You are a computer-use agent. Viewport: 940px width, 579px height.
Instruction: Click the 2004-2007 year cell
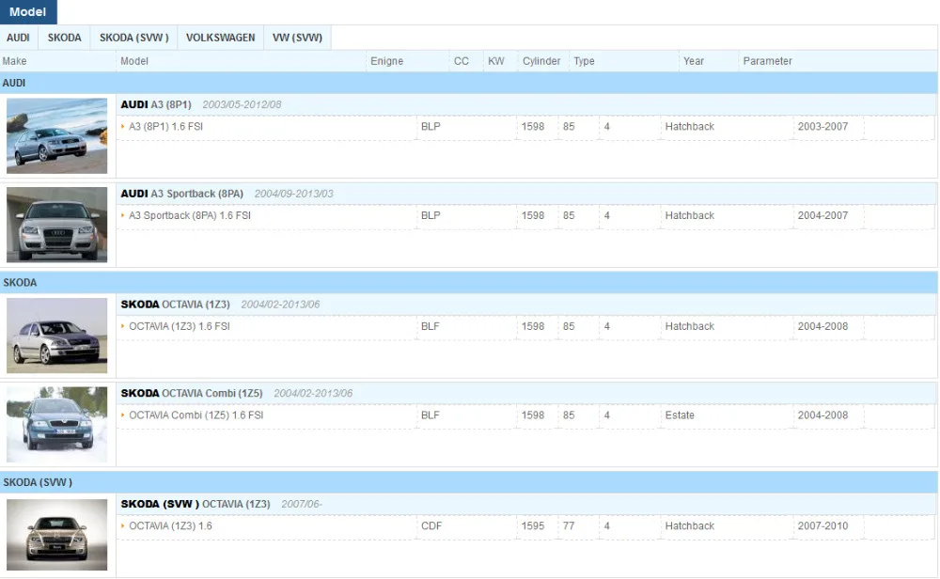click(822, 216)
